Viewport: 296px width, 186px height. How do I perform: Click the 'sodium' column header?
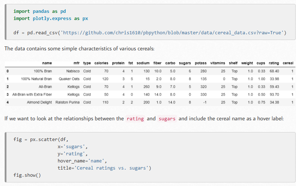143,63
